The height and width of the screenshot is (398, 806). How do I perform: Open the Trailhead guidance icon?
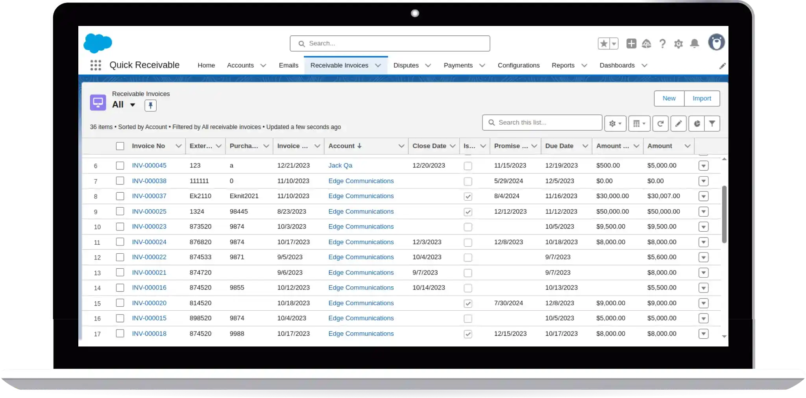coord(646,44)
